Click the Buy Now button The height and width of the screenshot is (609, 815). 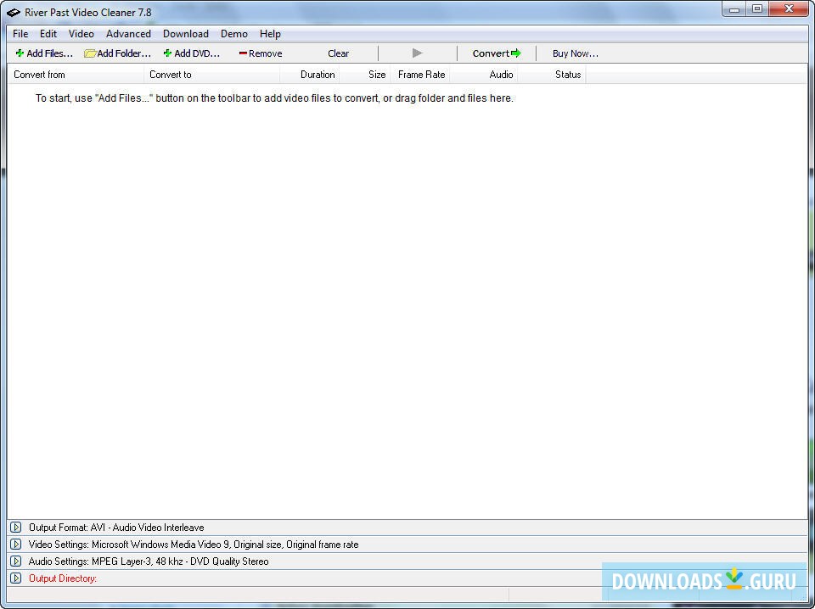[x=575, y=53]
